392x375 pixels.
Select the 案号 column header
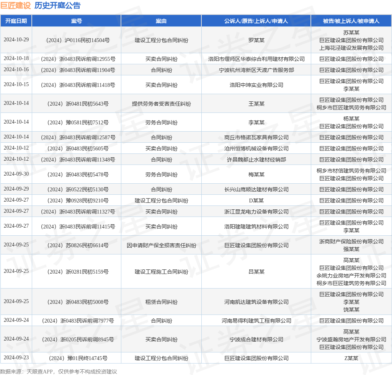(77, 21)
